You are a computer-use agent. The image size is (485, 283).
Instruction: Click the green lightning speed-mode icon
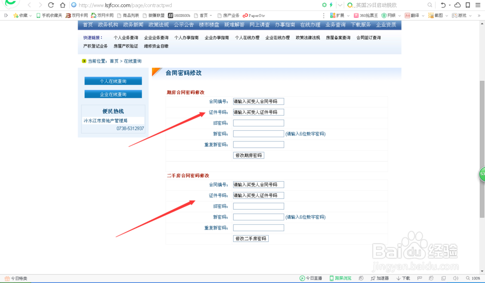pos(331,5)
